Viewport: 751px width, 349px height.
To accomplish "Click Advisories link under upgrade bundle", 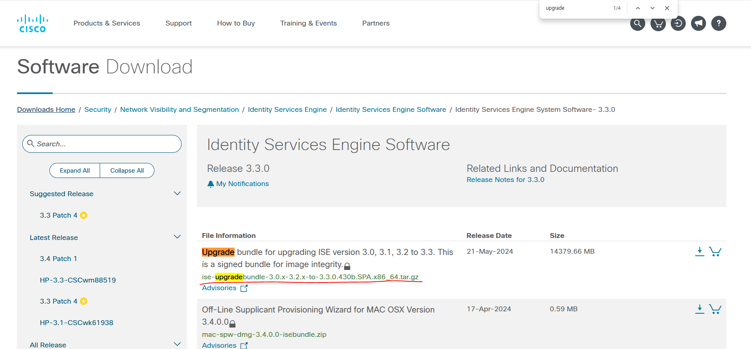I will click(x=219, y=288).
